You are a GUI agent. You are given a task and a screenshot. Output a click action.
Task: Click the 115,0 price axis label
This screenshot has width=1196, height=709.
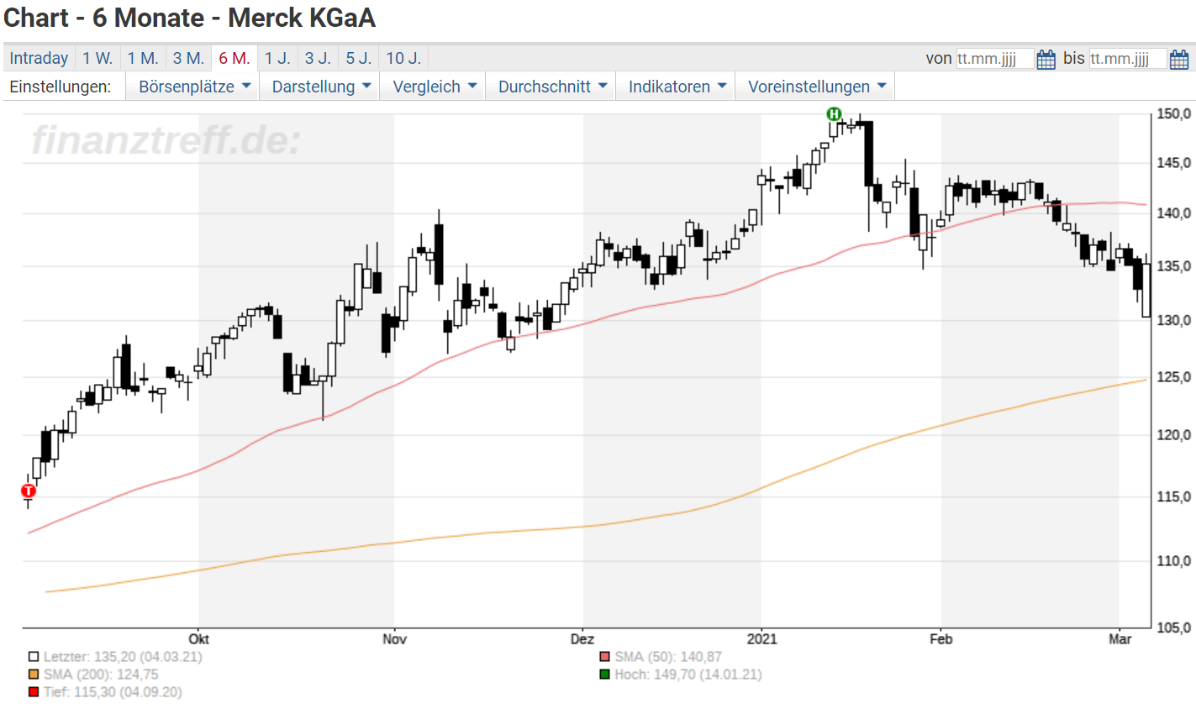(x=1174, y=497)
